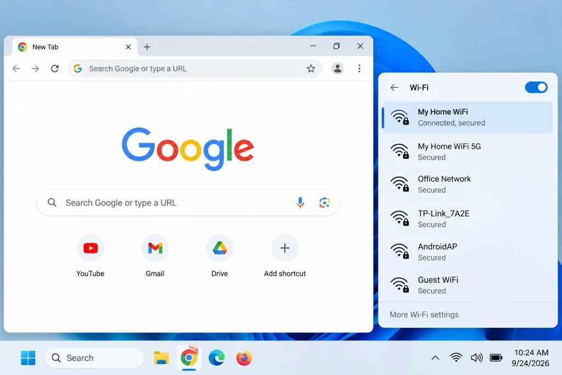Click the Google logo

pos(188,148)
